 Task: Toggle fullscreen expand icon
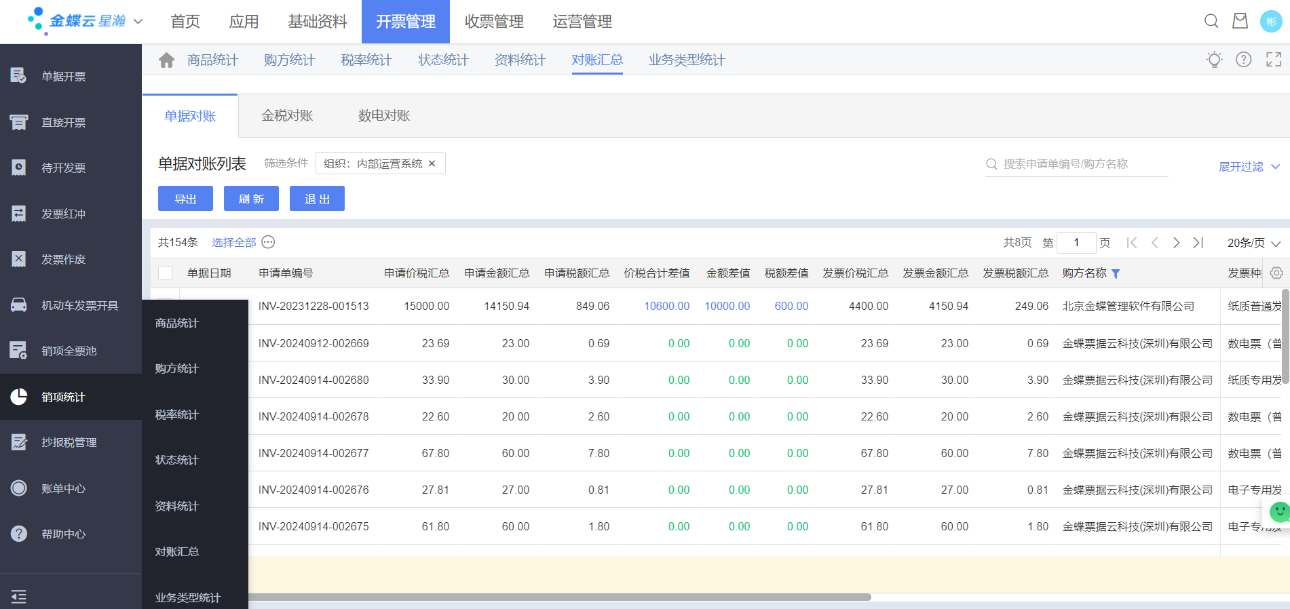pos(1274,60)
